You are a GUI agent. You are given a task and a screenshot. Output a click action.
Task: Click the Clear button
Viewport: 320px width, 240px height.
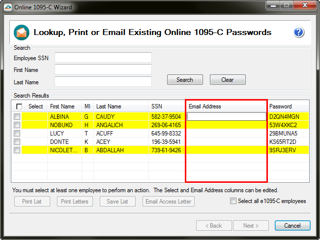[x=228, y=80]
